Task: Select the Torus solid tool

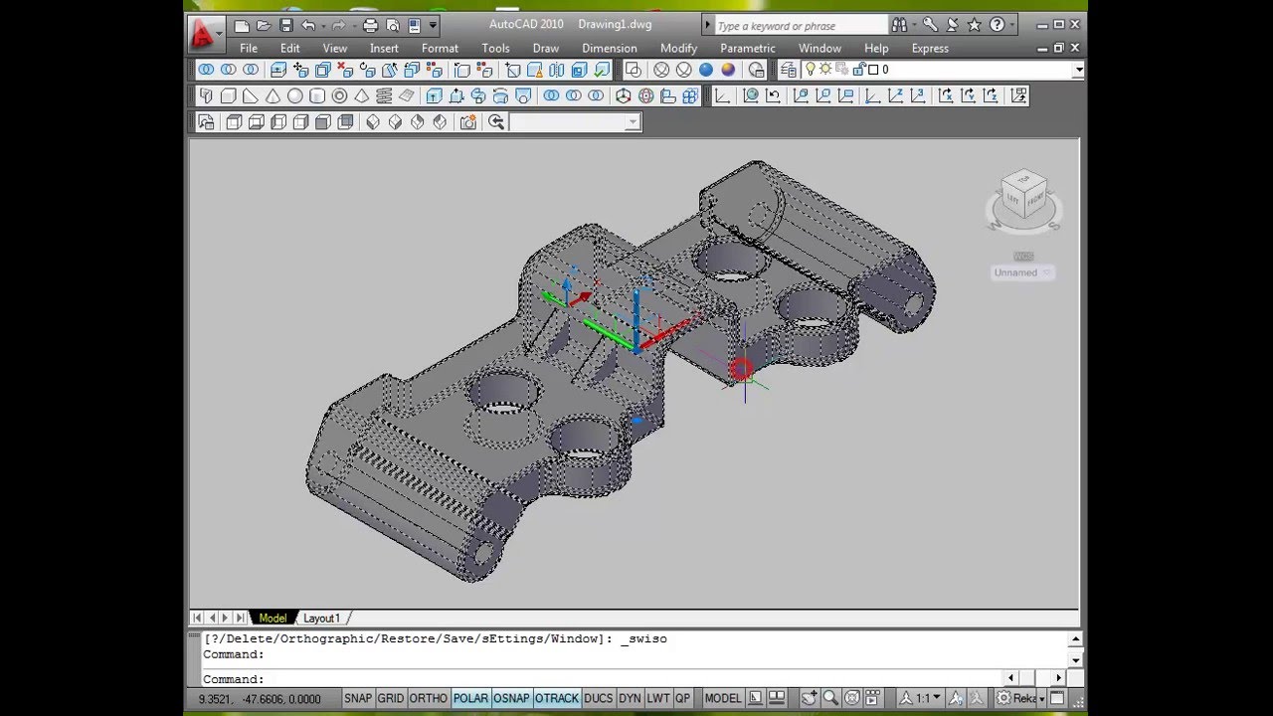Action: tap(339, 96)
